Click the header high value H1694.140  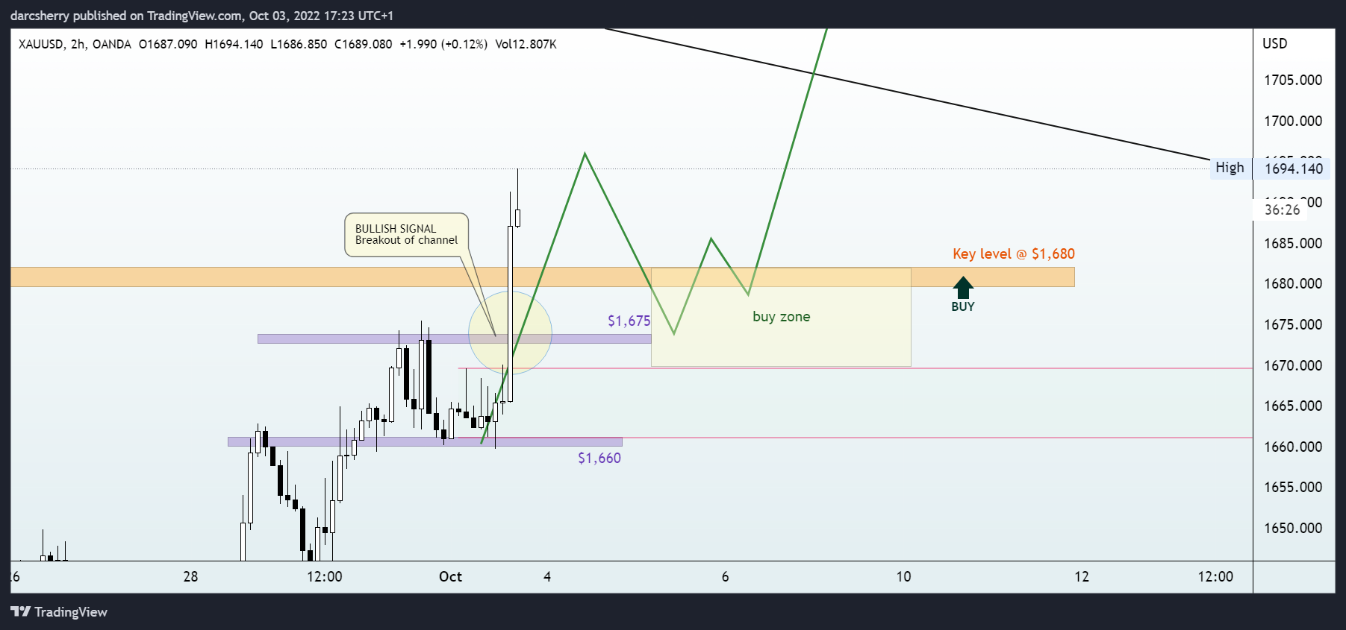(x=234, y=44)
